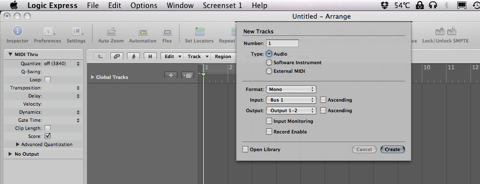Click the Number input field
This screenshot has height=184, width=480.
[283, 43]
